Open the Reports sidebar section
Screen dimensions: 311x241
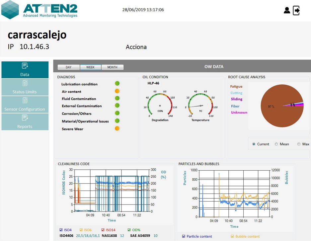tap(25, 122)
